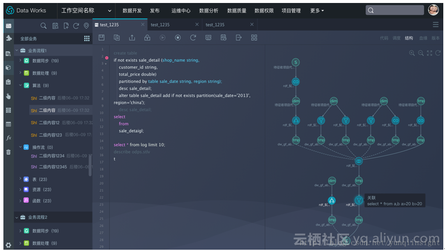The image size is (445, 251).
Task: Click the locate pin icon in the sidebar toolbar
Action: coord(86,26)
